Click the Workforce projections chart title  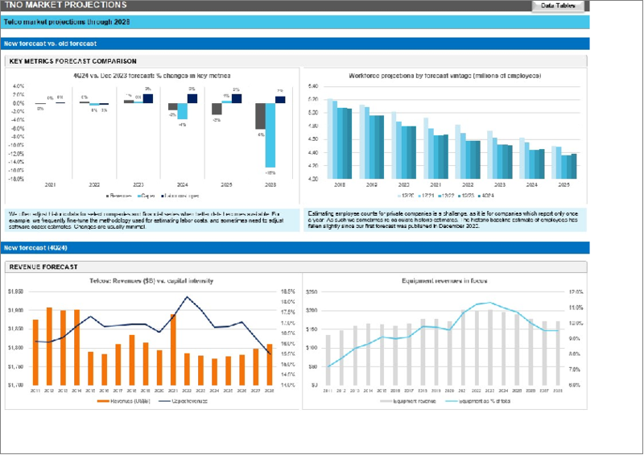pyautogui.click(x=444, y=76)
